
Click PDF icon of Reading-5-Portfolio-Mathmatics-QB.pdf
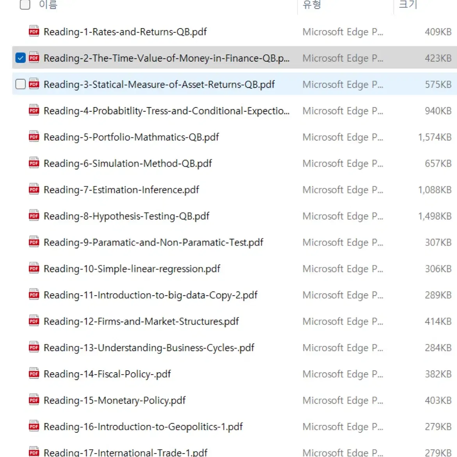[x=34, y=136]
